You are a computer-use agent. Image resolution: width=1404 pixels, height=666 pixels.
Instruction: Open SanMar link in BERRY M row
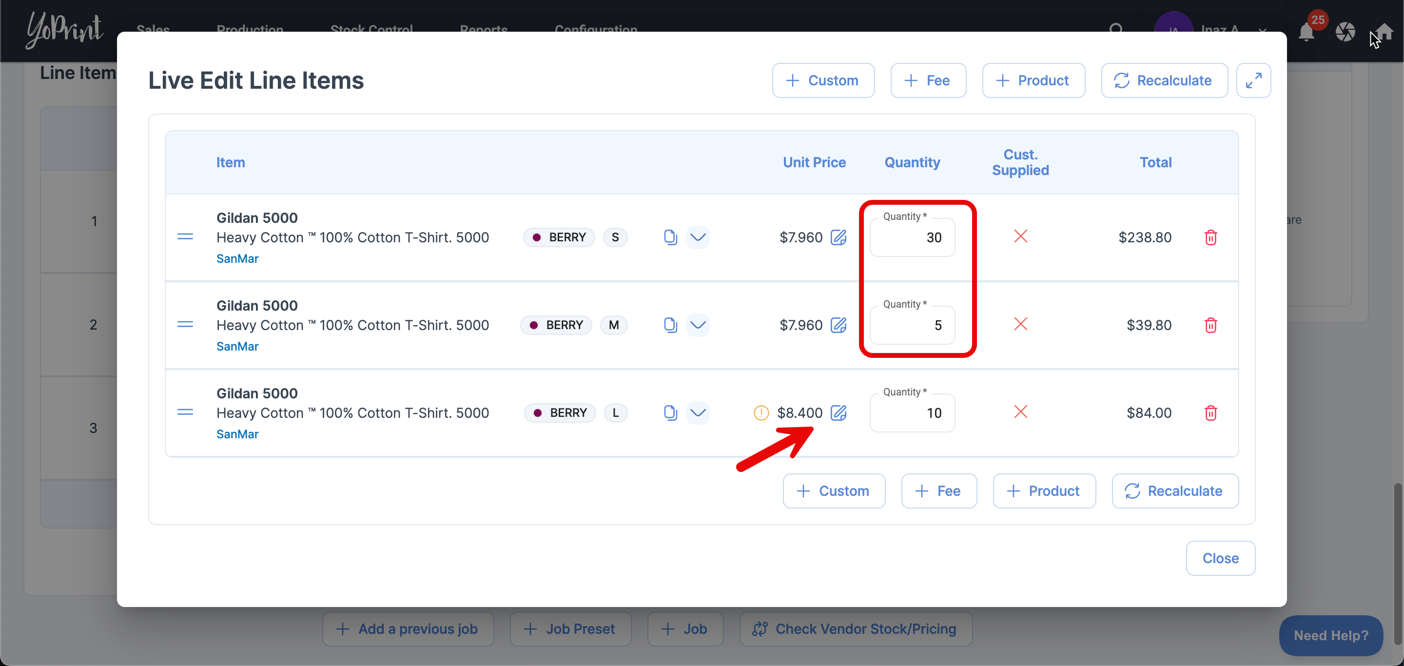point(237,346)
